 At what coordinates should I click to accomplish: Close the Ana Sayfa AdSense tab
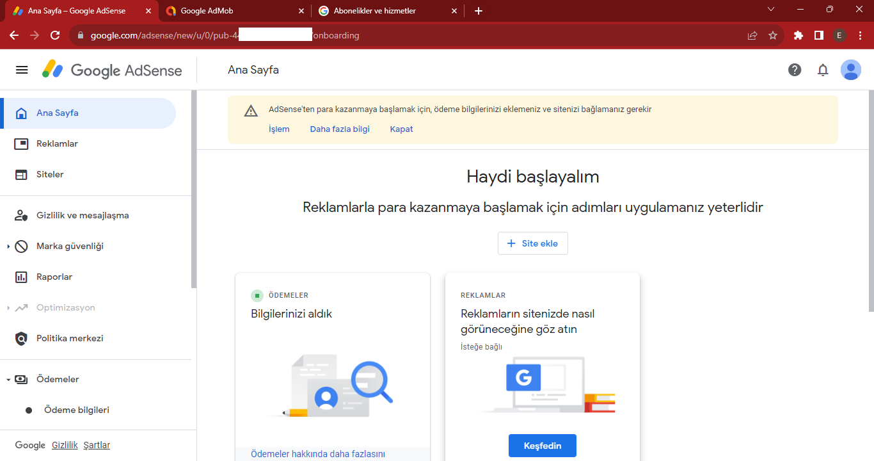point(148,11)
